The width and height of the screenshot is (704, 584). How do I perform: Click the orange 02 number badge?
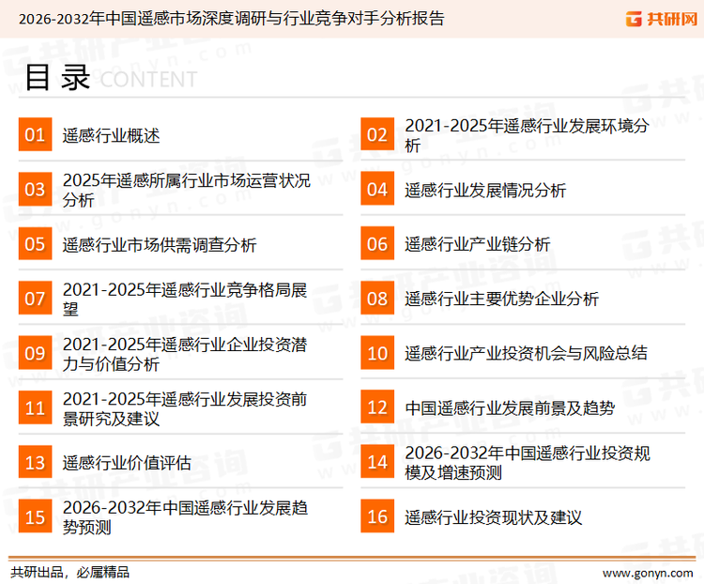point(377,134)
